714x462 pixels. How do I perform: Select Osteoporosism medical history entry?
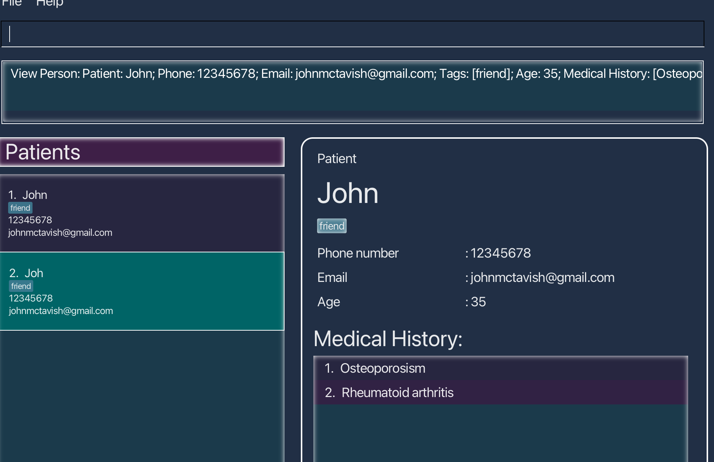coord(382,368)
